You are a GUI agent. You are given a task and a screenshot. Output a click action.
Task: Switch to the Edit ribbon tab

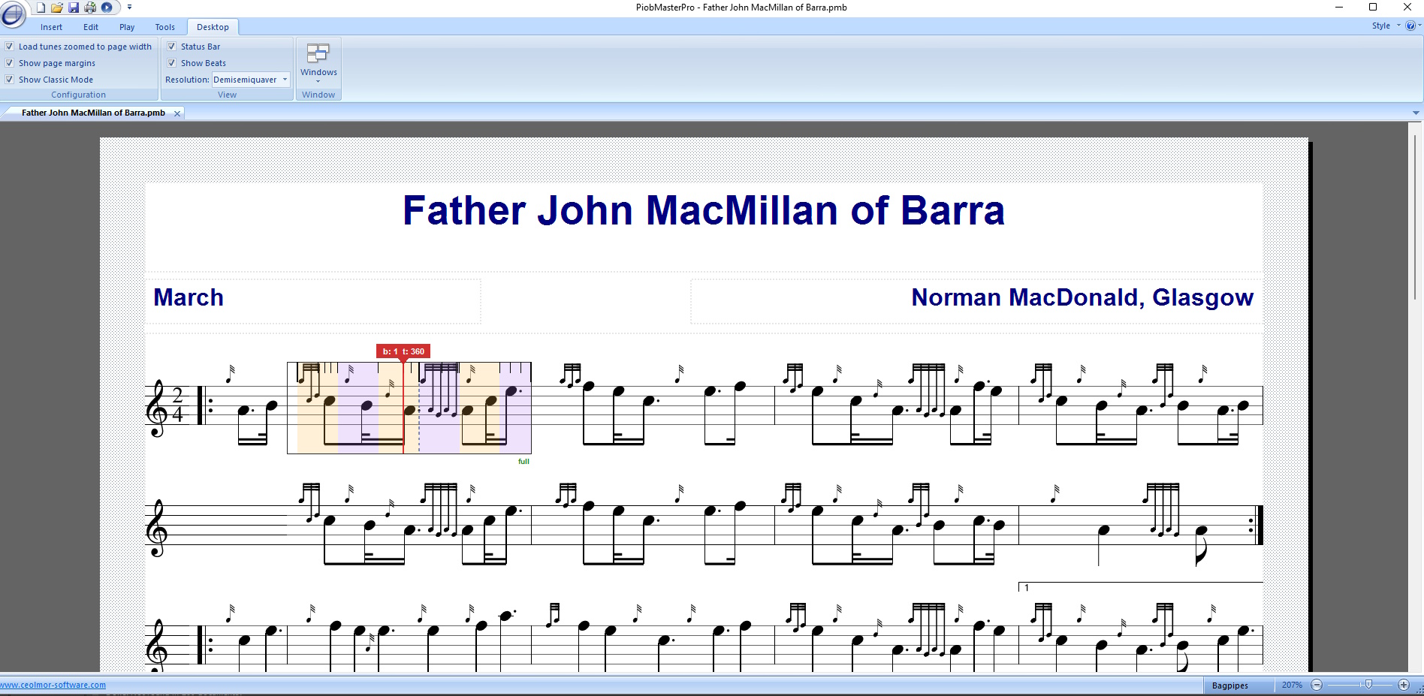pyautogui.click(x=91, y=27)
